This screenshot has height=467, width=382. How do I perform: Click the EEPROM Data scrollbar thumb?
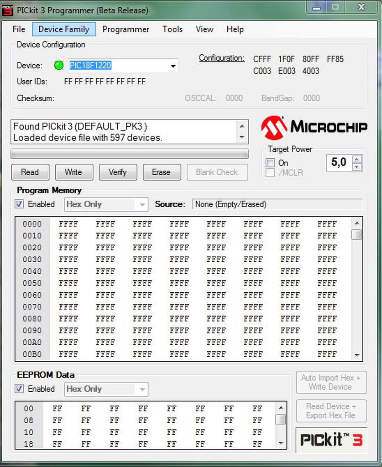[x=281, y=419]
